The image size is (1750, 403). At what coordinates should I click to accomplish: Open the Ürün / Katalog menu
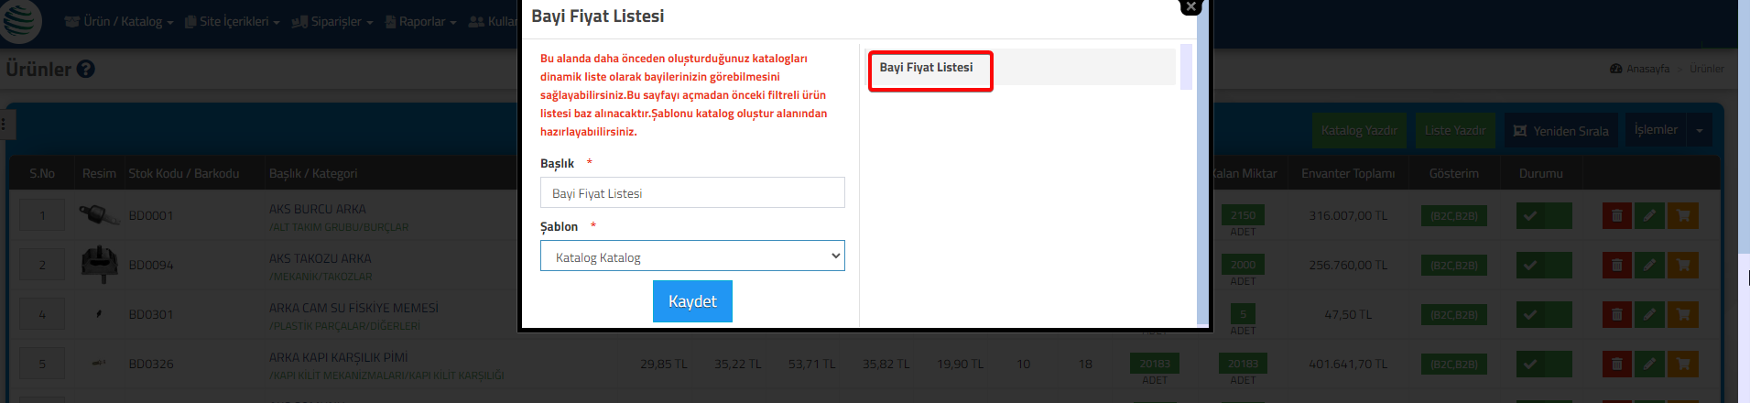tap(119, 21)
